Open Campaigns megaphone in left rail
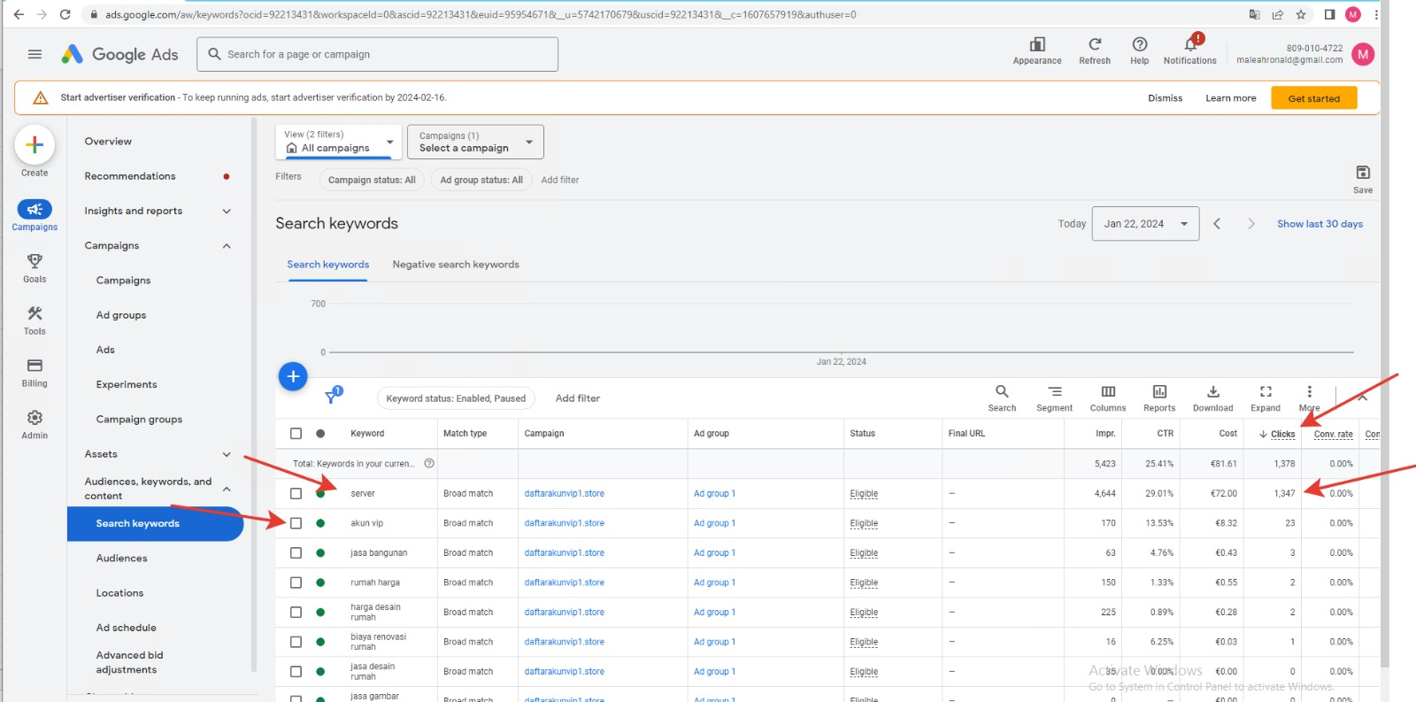The image size is (1416, 702). pos(35,210)
